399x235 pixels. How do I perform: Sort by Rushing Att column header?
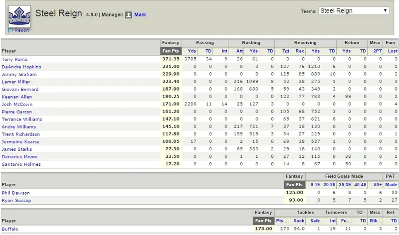coord(239,51)
